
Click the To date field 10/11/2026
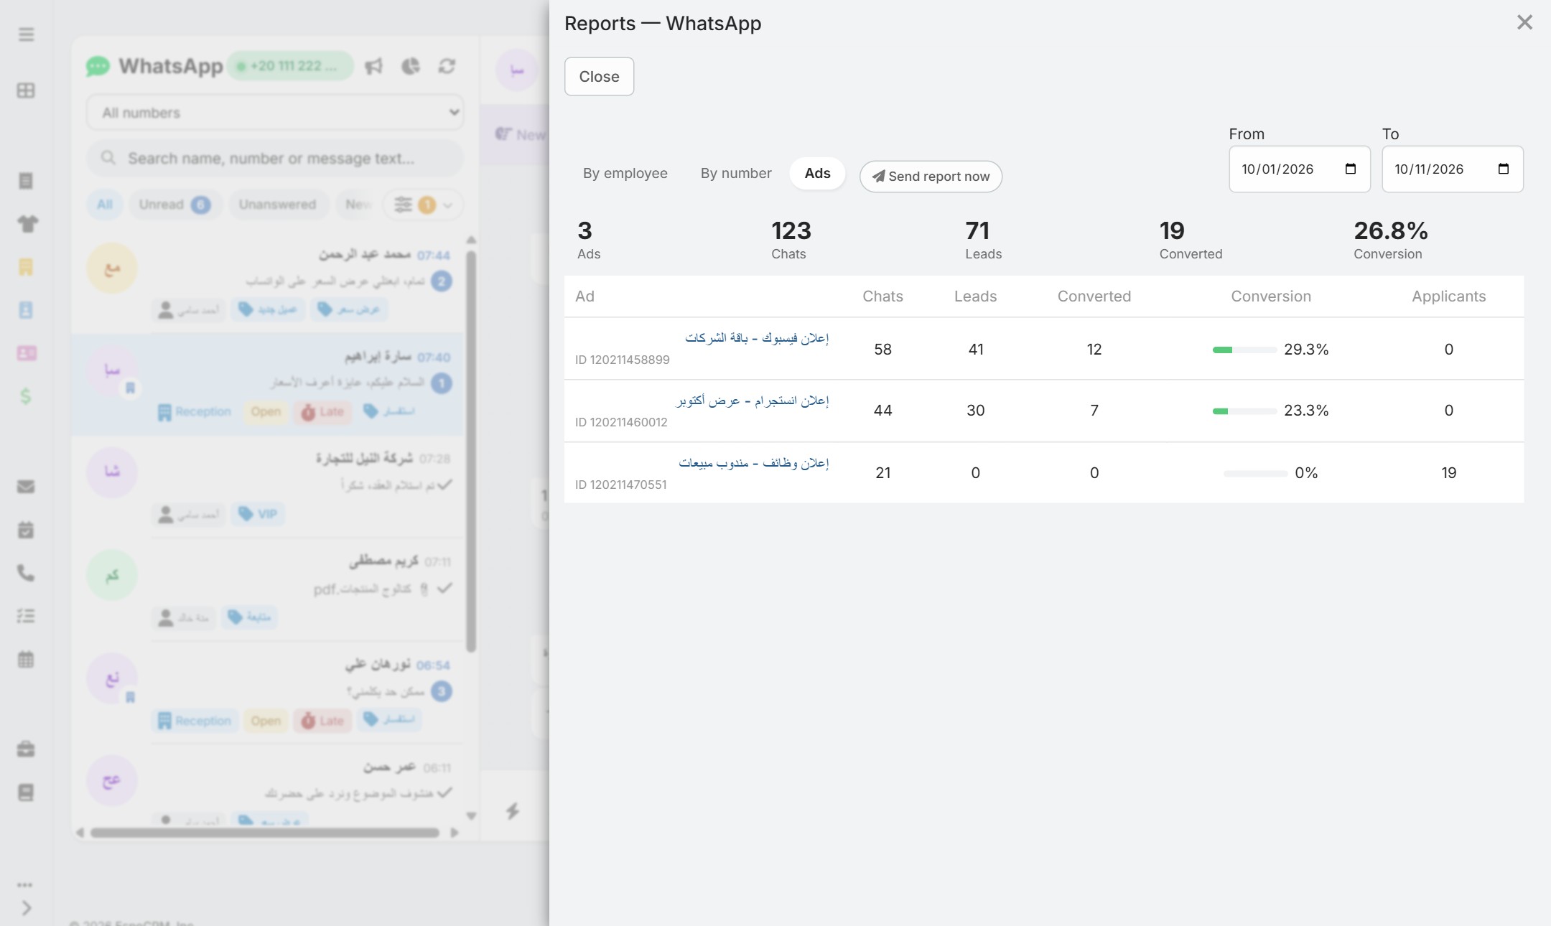1452,169
